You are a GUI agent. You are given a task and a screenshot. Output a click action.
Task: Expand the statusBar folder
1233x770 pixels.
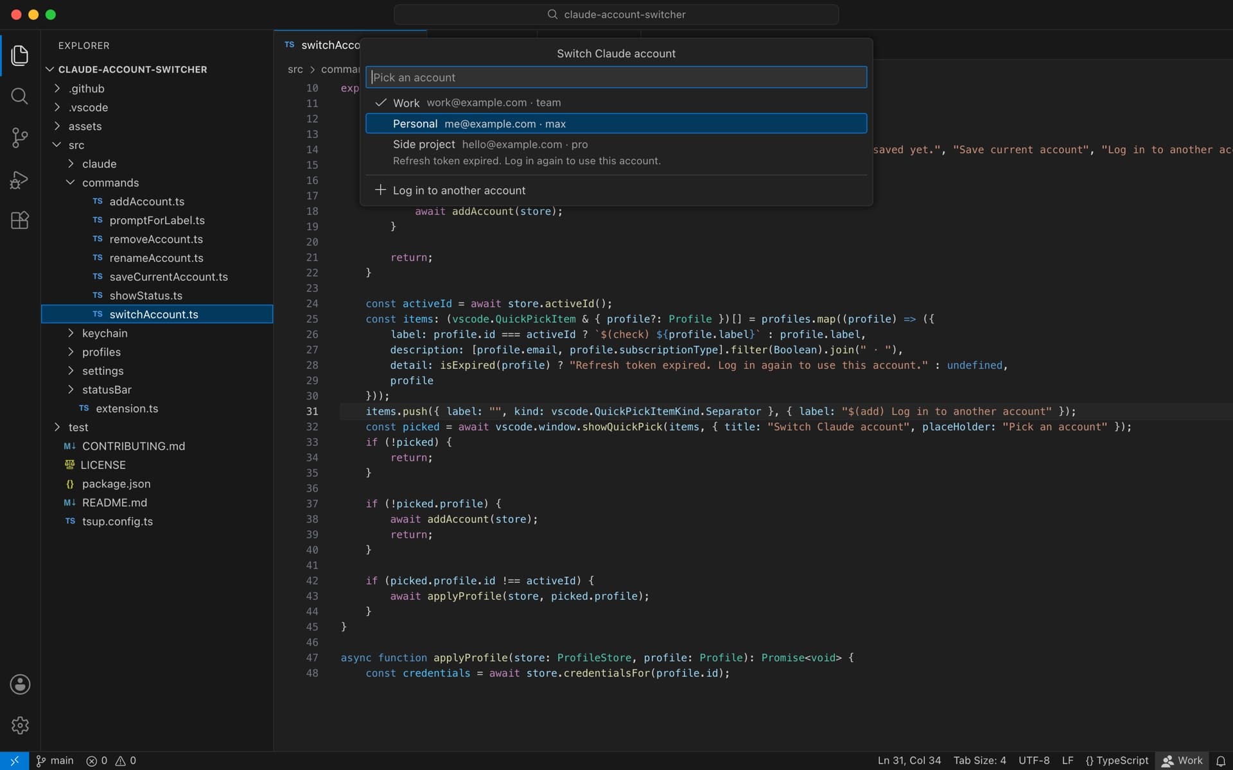point(157,389)
